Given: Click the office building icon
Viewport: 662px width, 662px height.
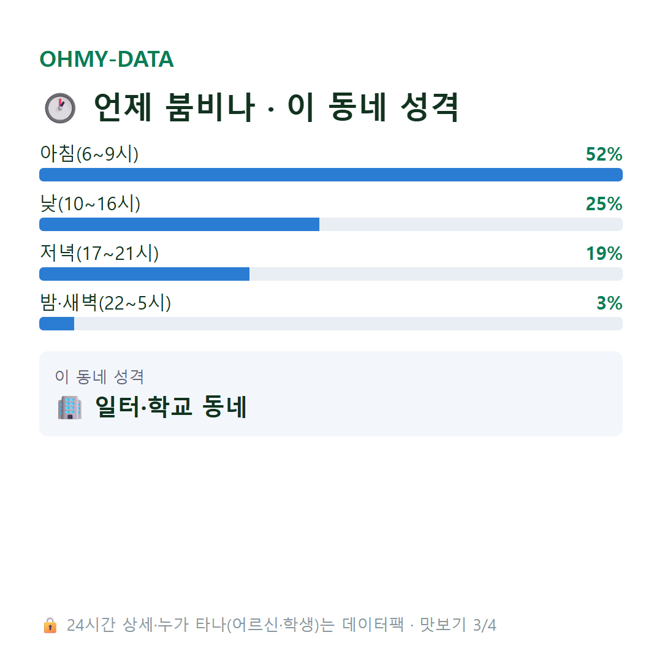Looking at the screenshot, I should point(70,408).
